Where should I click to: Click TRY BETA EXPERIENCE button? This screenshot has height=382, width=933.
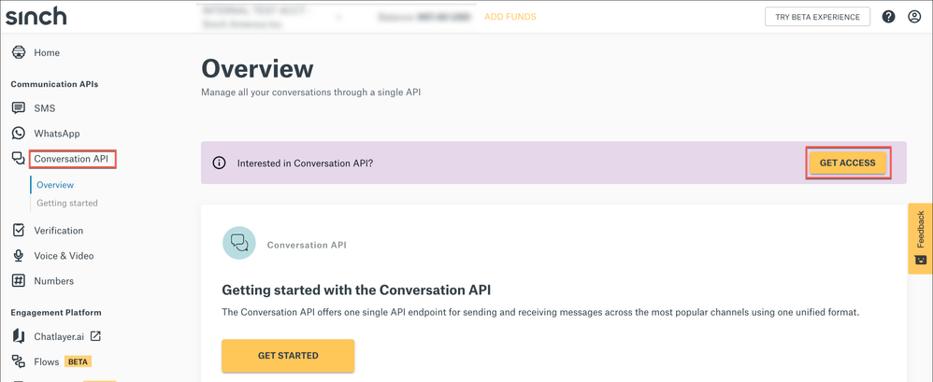pyautogui.click(x=817, y=17)
